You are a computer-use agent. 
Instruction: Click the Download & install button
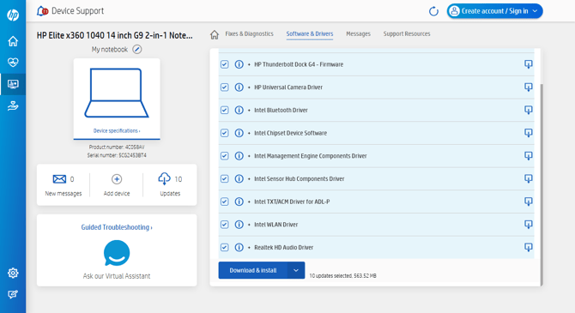253,270
